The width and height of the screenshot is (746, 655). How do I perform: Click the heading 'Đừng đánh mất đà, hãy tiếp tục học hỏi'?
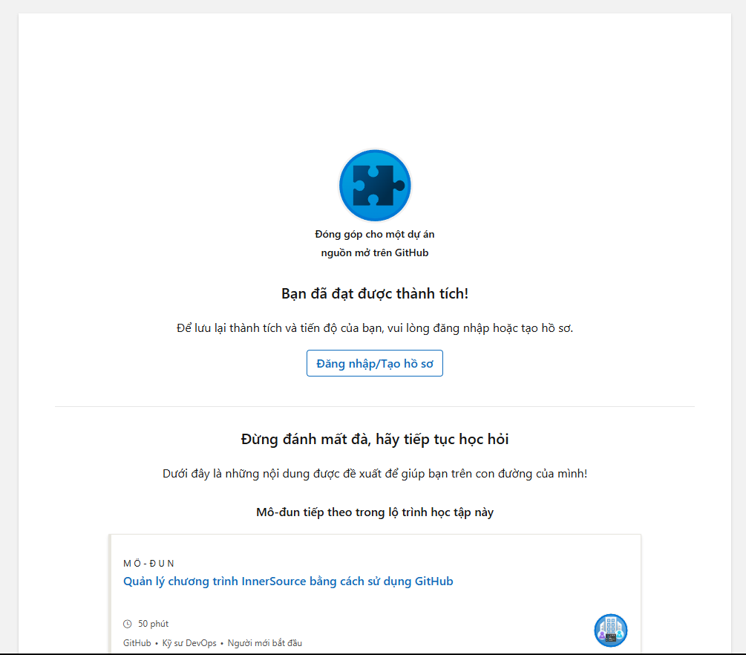375,439
